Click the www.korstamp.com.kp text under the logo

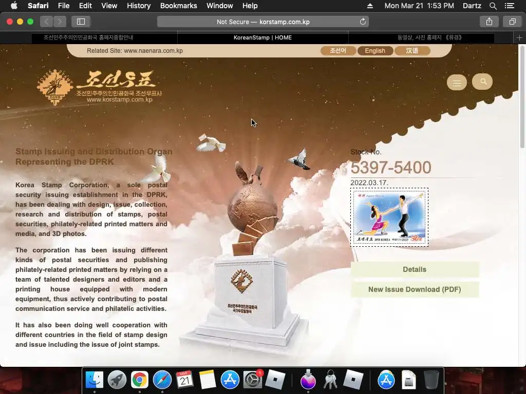pyautogui.click(x=119, y=100)
